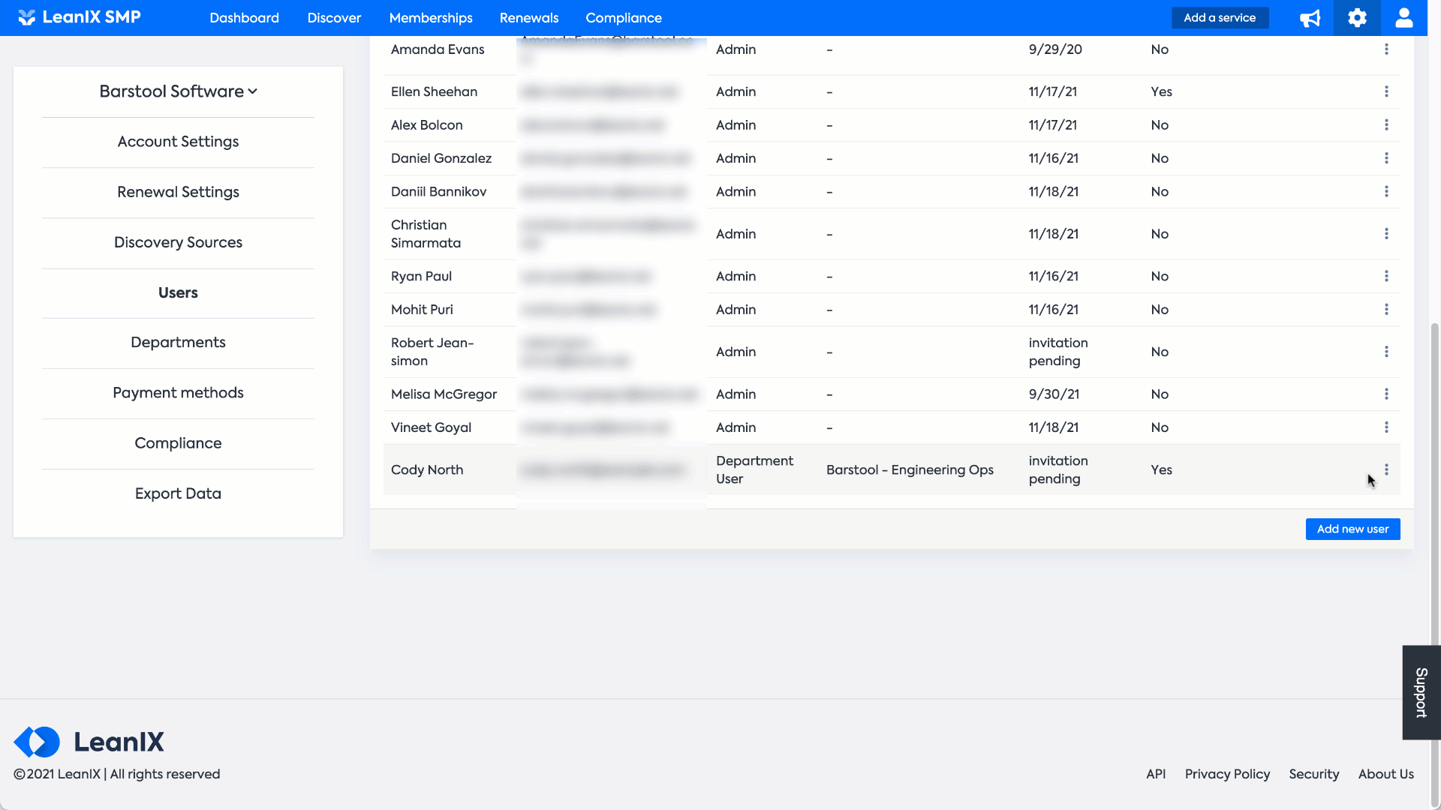Viewport: 1441px width, 810px height.
Task: Open the Privacy Policy footer link
Action: pos(1227,774)
